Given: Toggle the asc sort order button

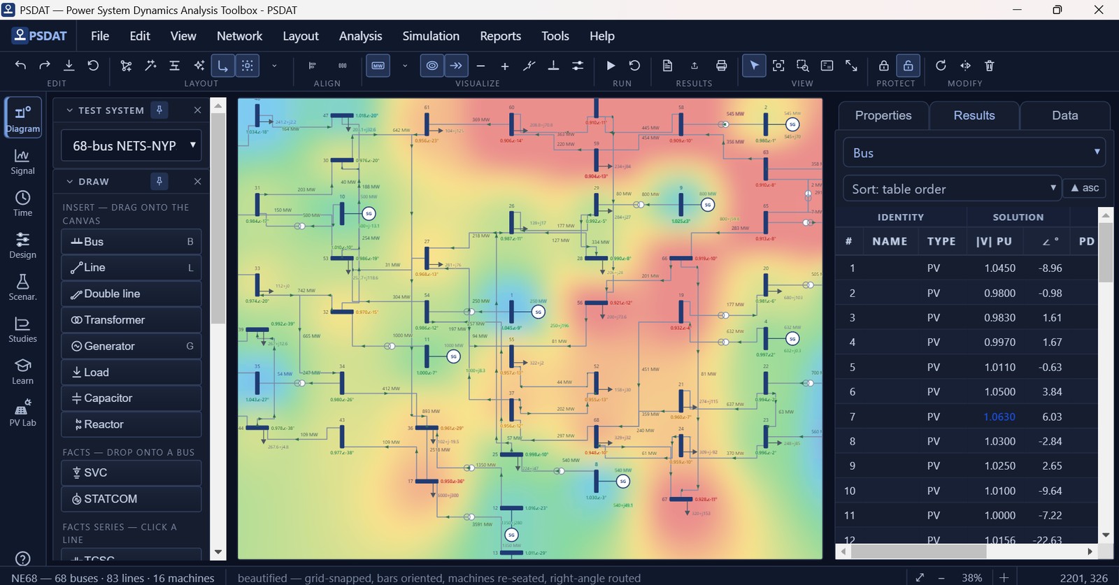Looking at the screenshot, I should [x=1085, y=188].
